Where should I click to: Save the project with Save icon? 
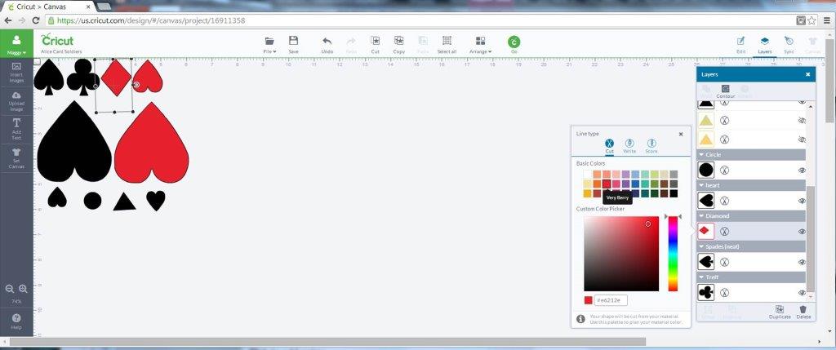293,44
